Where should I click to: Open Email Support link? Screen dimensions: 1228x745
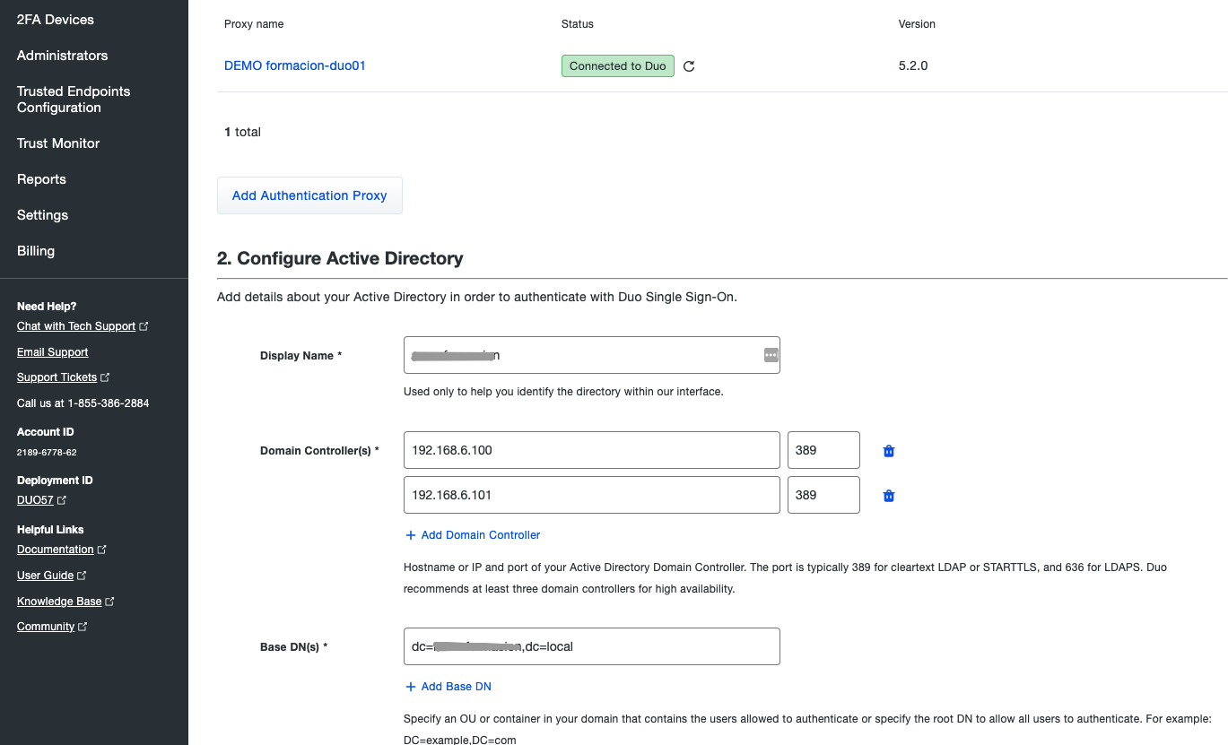(x=53, y=352)
